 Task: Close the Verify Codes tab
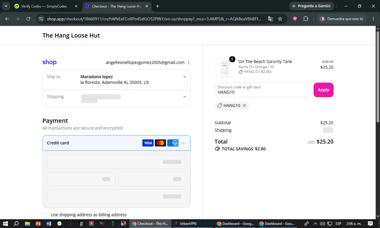(x=76, y=6)
